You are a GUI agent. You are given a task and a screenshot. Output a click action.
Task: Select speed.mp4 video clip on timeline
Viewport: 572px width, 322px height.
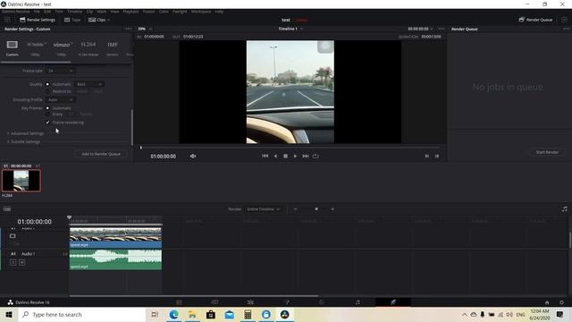click(x=115, y=238)
